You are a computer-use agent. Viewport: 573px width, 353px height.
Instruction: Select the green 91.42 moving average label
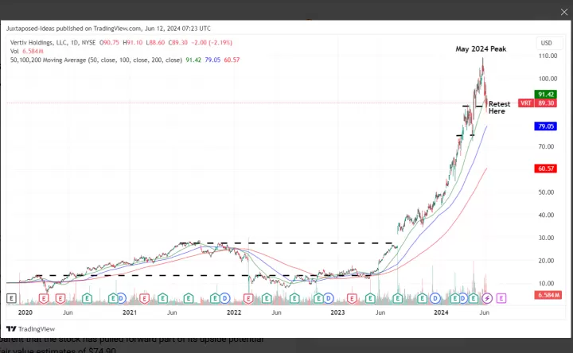coord(546,94)
